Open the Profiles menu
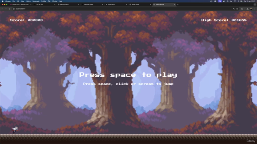The image size is (257, 144). tap(44, 1)
